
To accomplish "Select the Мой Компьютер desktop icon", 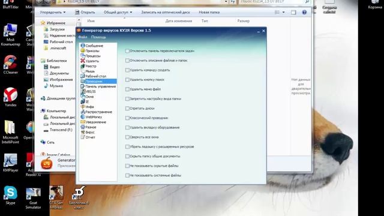I will 11,35.
